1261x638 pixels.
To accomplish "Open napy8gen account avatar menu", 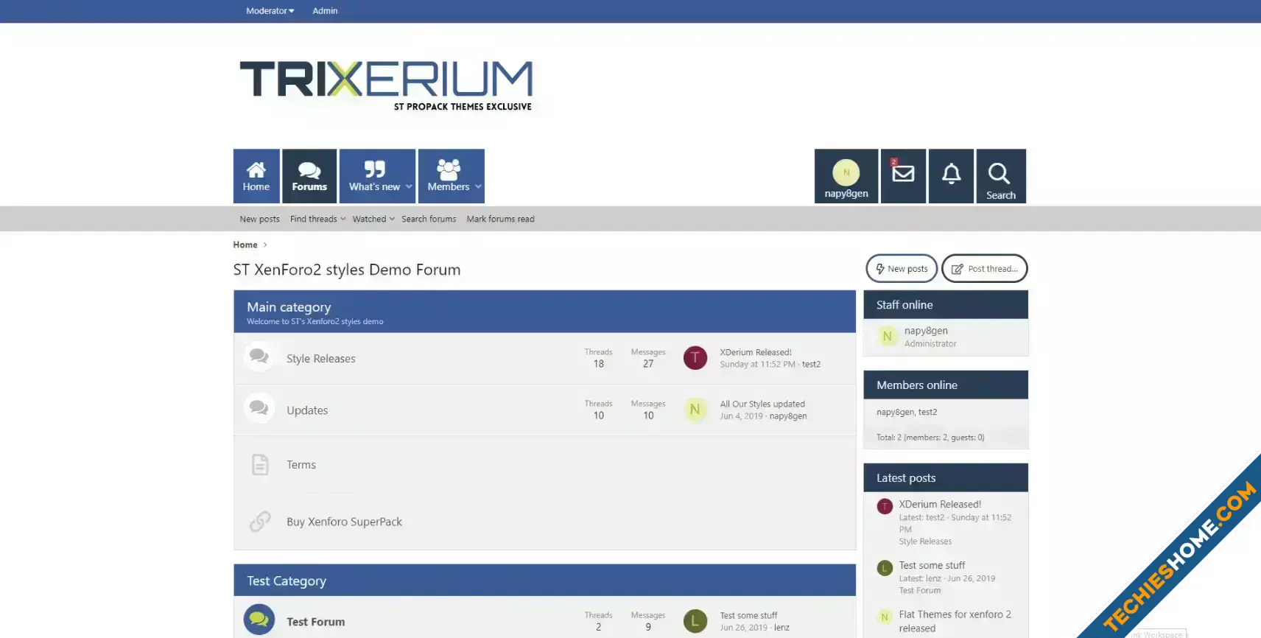I will click(x=846, y=176).
